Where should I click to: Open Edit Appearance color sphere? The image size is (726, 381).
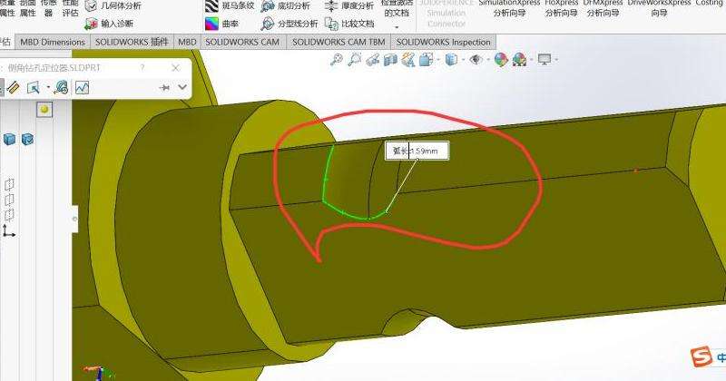tap(498, 60)
